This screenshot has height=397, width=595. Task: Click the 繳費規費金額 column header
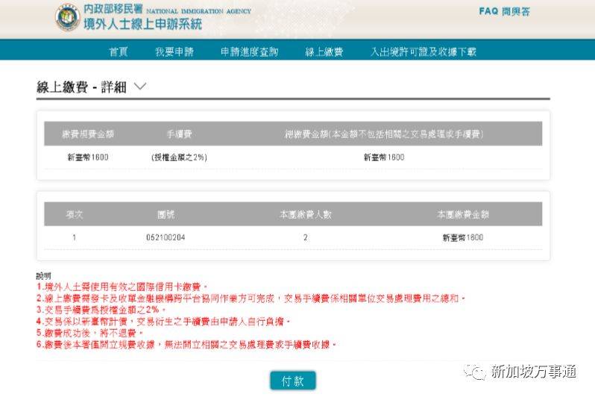pos(88,134)
